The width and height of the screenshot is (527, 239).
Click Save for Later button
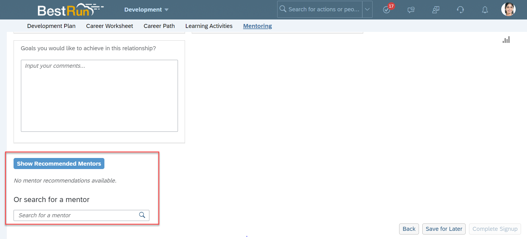click(x=444, y=229)
